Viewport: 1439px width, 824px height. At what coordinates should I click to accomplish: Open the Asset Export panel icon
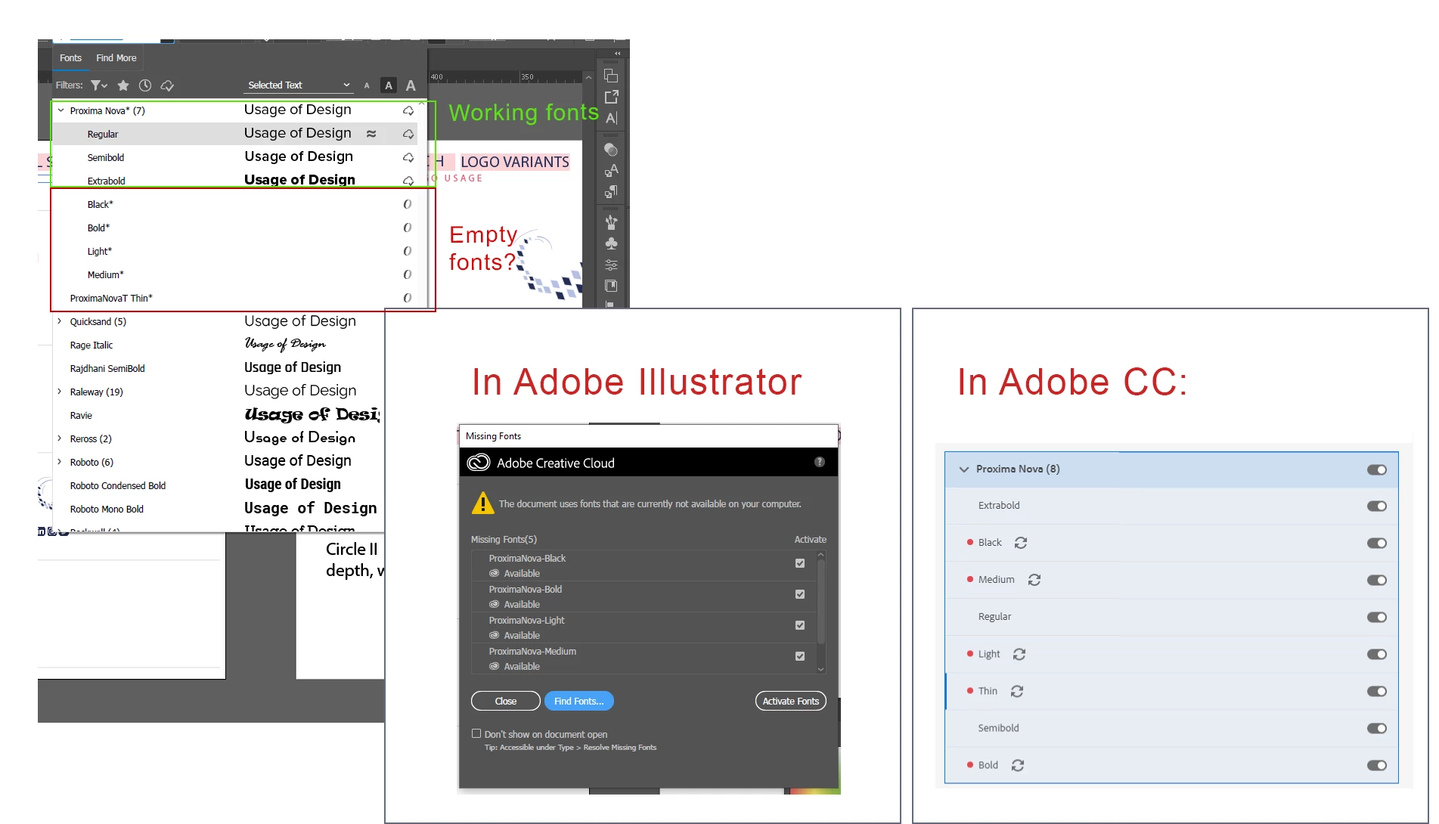tap(611, 97)
